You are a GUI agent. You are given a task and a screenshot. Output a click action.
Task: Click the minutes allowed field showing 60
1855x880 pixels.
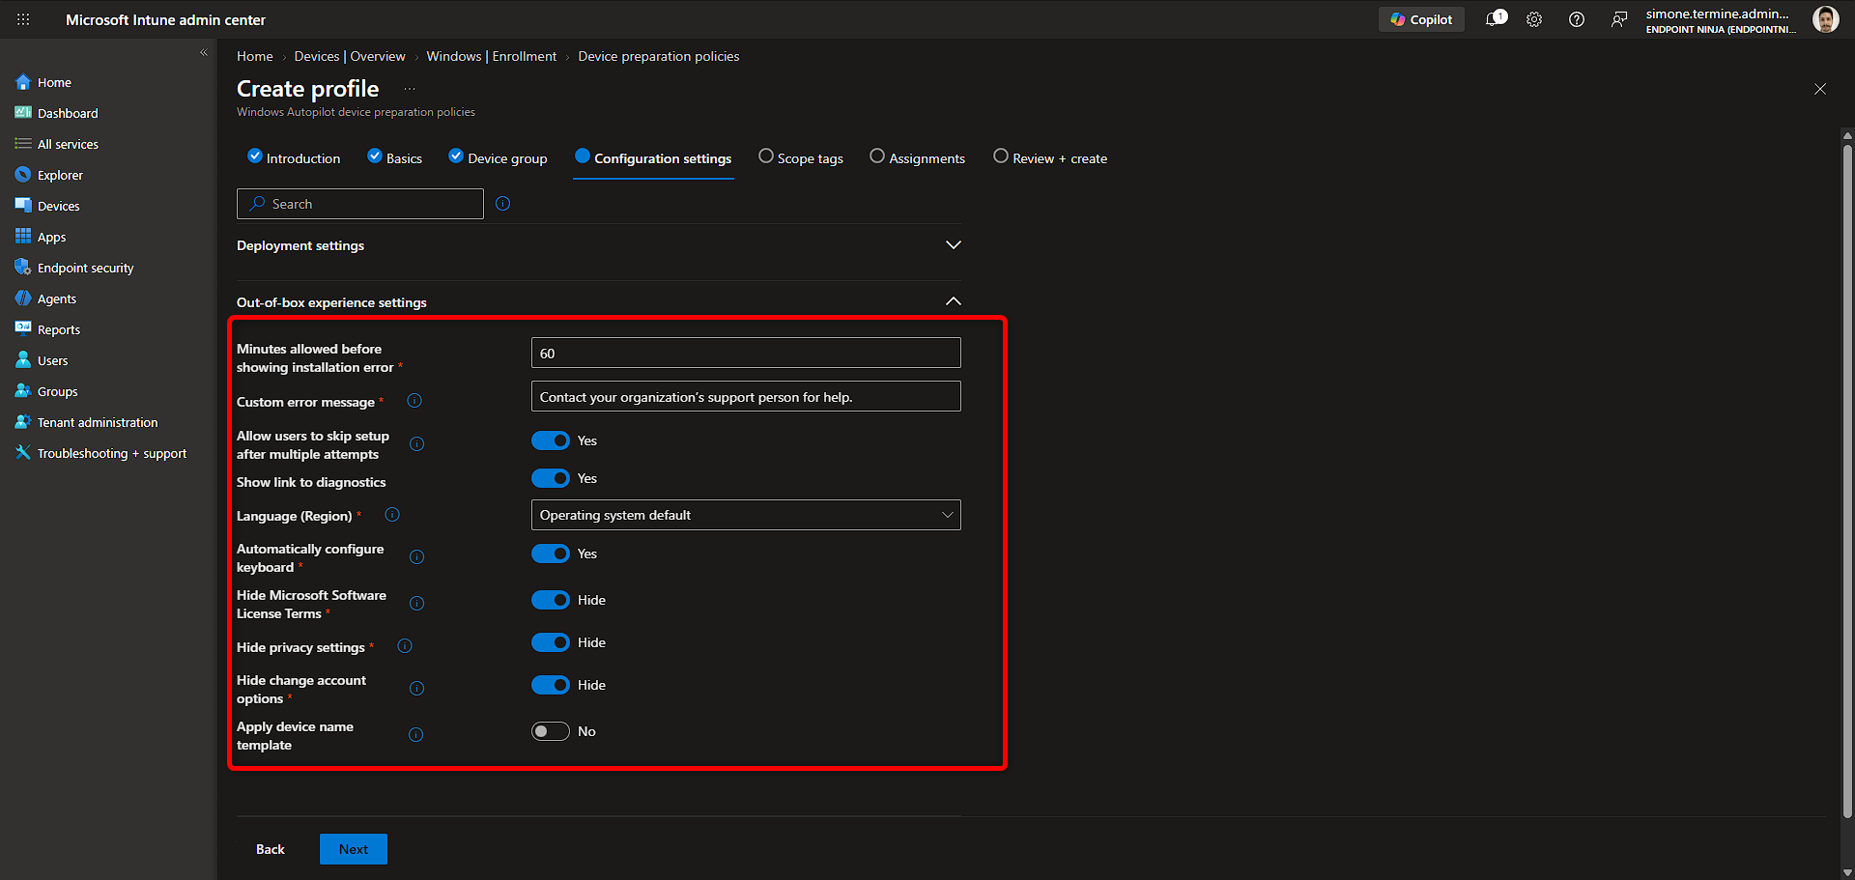(x=746, y=353)
